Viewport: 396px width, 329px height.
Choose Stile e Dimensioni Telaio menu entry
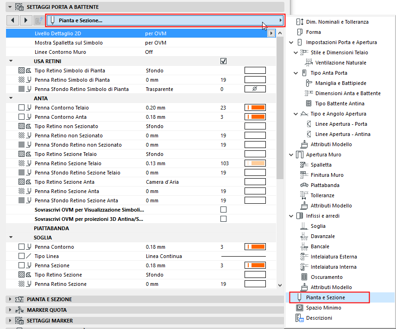tap(339, 52)
